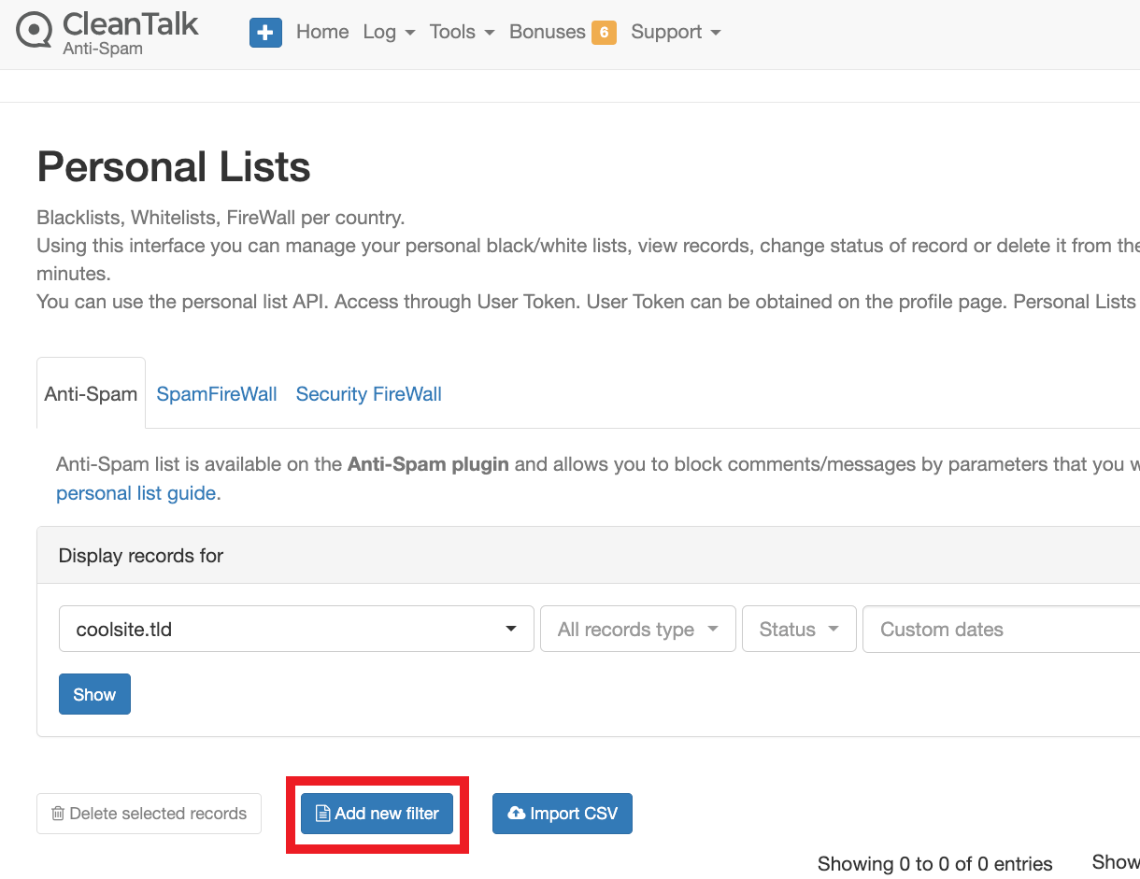Screen dimensions: 1140x879
Task: Click Delete selected records button
Action: coord(149,814)
